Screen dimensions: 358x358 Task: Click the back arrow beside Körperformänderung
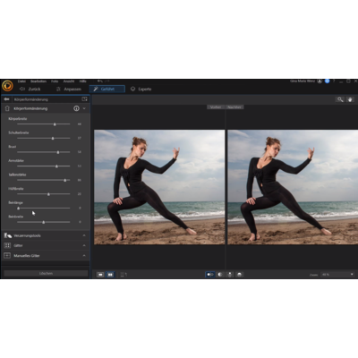(7, 99)
